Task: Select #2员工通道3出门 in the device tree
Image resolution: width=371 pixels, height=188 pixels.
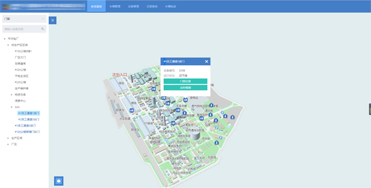Action: click(x=29, y=120)
